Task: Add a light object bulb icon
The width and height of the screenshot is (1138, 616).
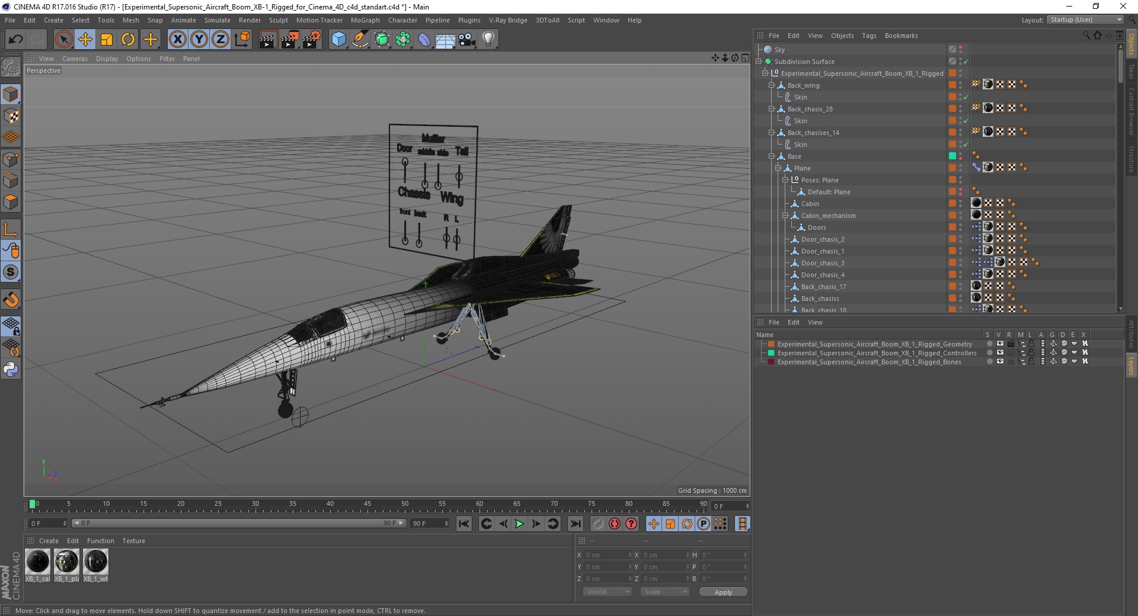Action: click(x=488, y=40)
